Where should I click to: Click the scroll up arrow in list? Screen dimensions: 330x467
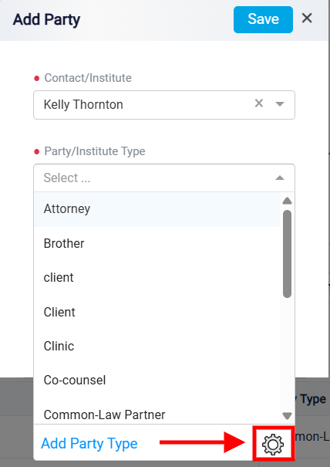287,201
